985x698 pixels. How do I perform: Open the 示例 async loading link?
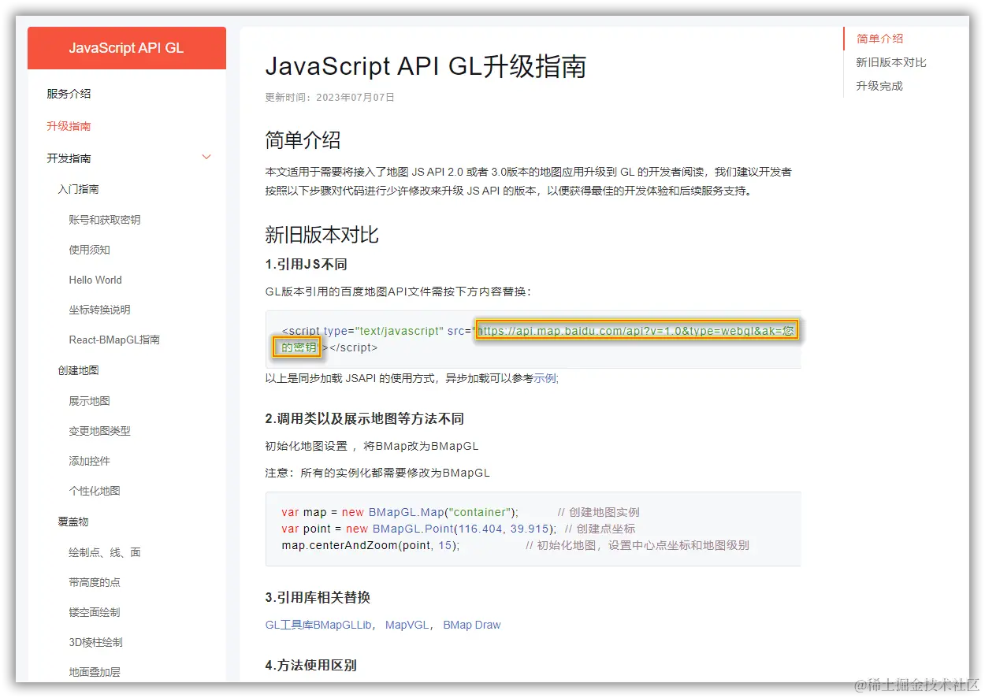(x=545, y=378)
